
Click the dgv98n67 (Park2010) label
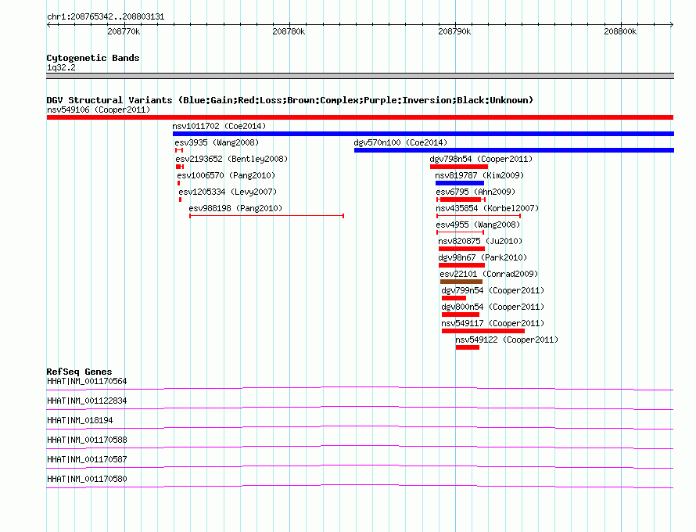483,257
